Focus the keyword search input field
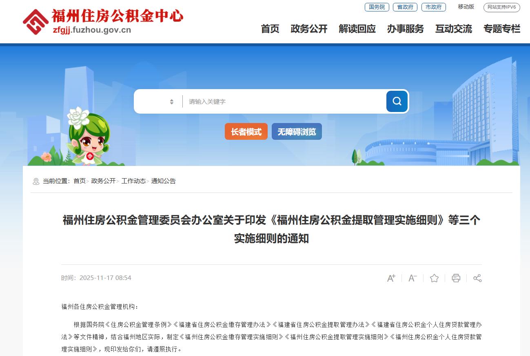Image resolution: width=530 pixels, height=356 pixels. point(284,101)
